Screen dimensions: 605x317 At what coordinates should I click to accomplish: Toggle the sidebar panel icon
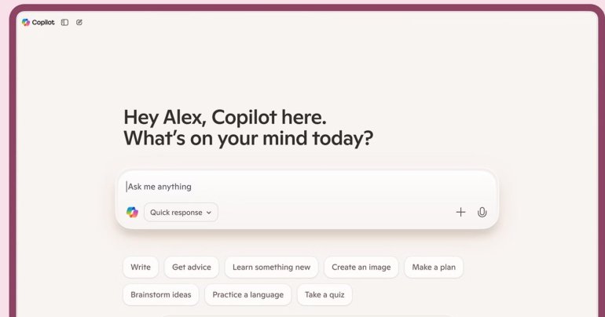click(x=64, y=23)
